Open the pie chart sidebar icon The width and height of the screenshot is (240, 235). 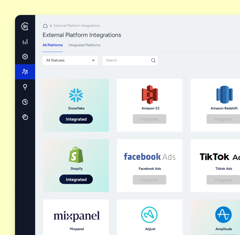pos(25,117)
